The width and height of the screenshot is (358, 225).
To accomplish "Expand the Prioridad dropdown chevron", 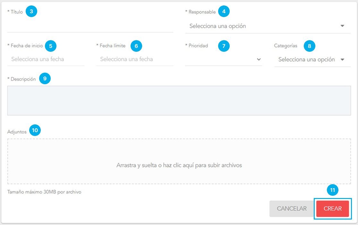I will (x=259, y=59).
